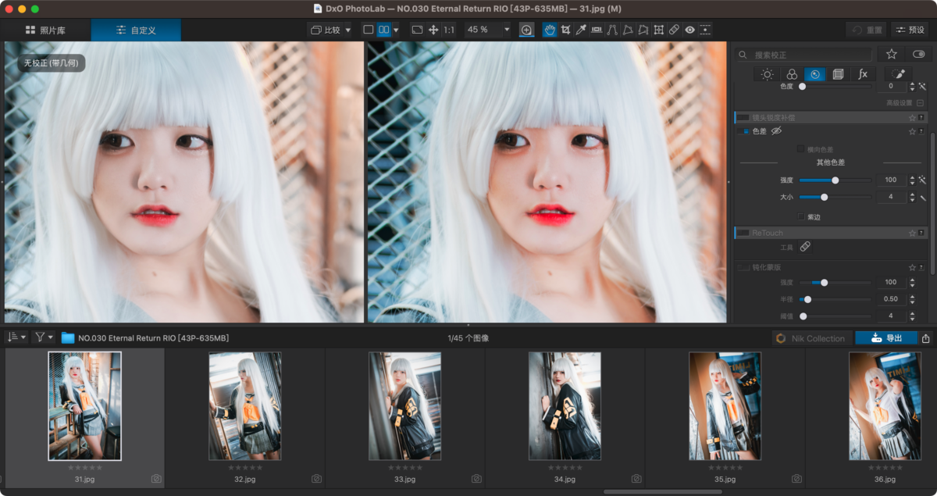Open the view layout dropdown arrow

pos(396,30)
